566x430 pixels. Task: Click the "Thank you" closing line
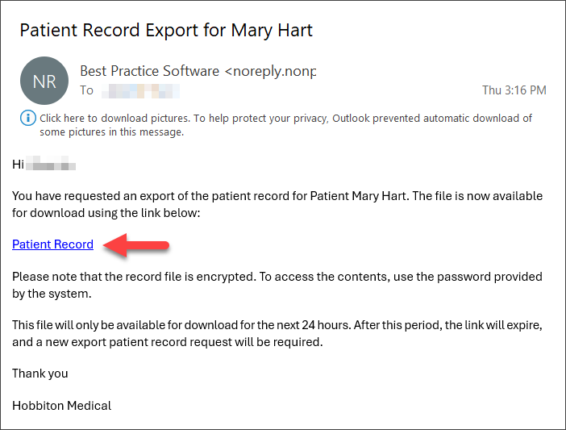point(40,374)
